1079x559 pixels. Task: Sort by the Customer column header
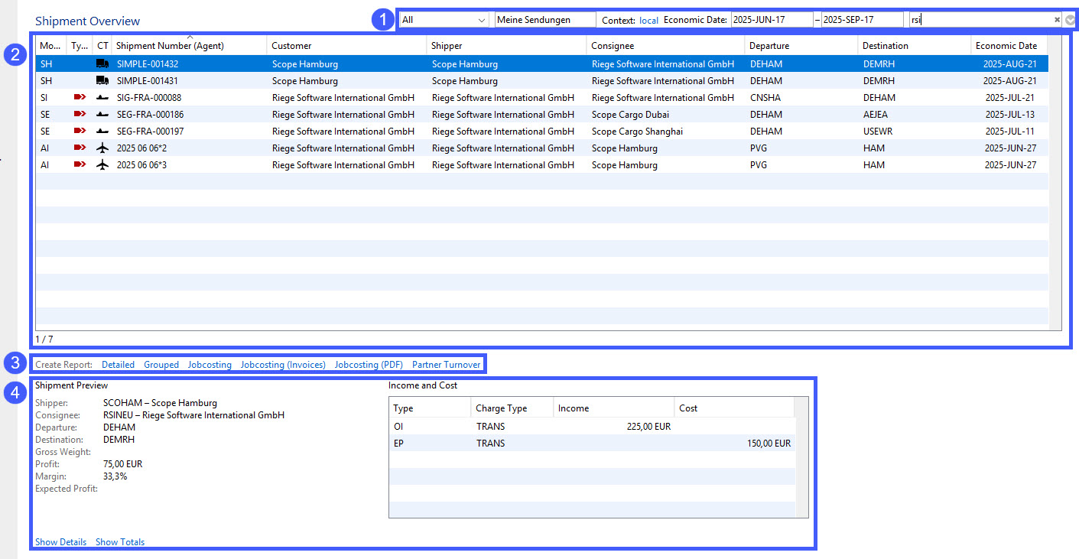point(347,46)
